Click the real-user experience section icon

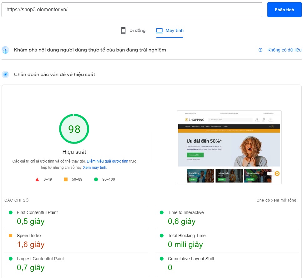pyautogui.click(x=5, y=50)
